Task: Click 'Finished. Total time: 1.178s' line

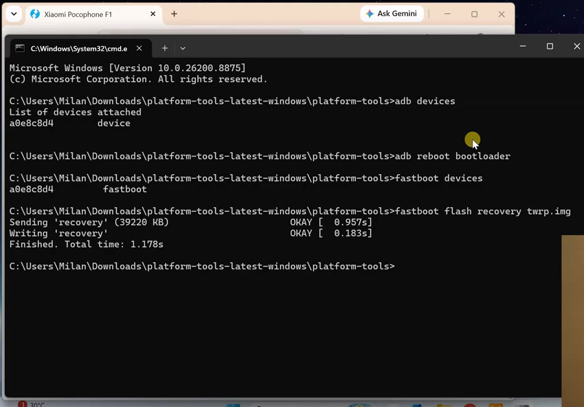Action: (x=86, y=244)
